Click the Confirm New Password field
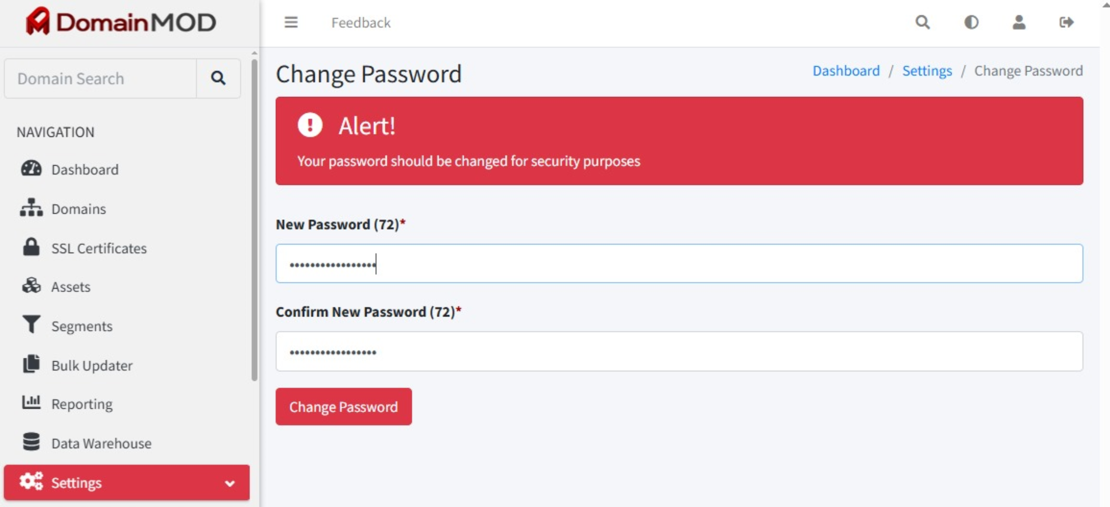Screen dimensions: 1110x507 click(x=679, y=351)
